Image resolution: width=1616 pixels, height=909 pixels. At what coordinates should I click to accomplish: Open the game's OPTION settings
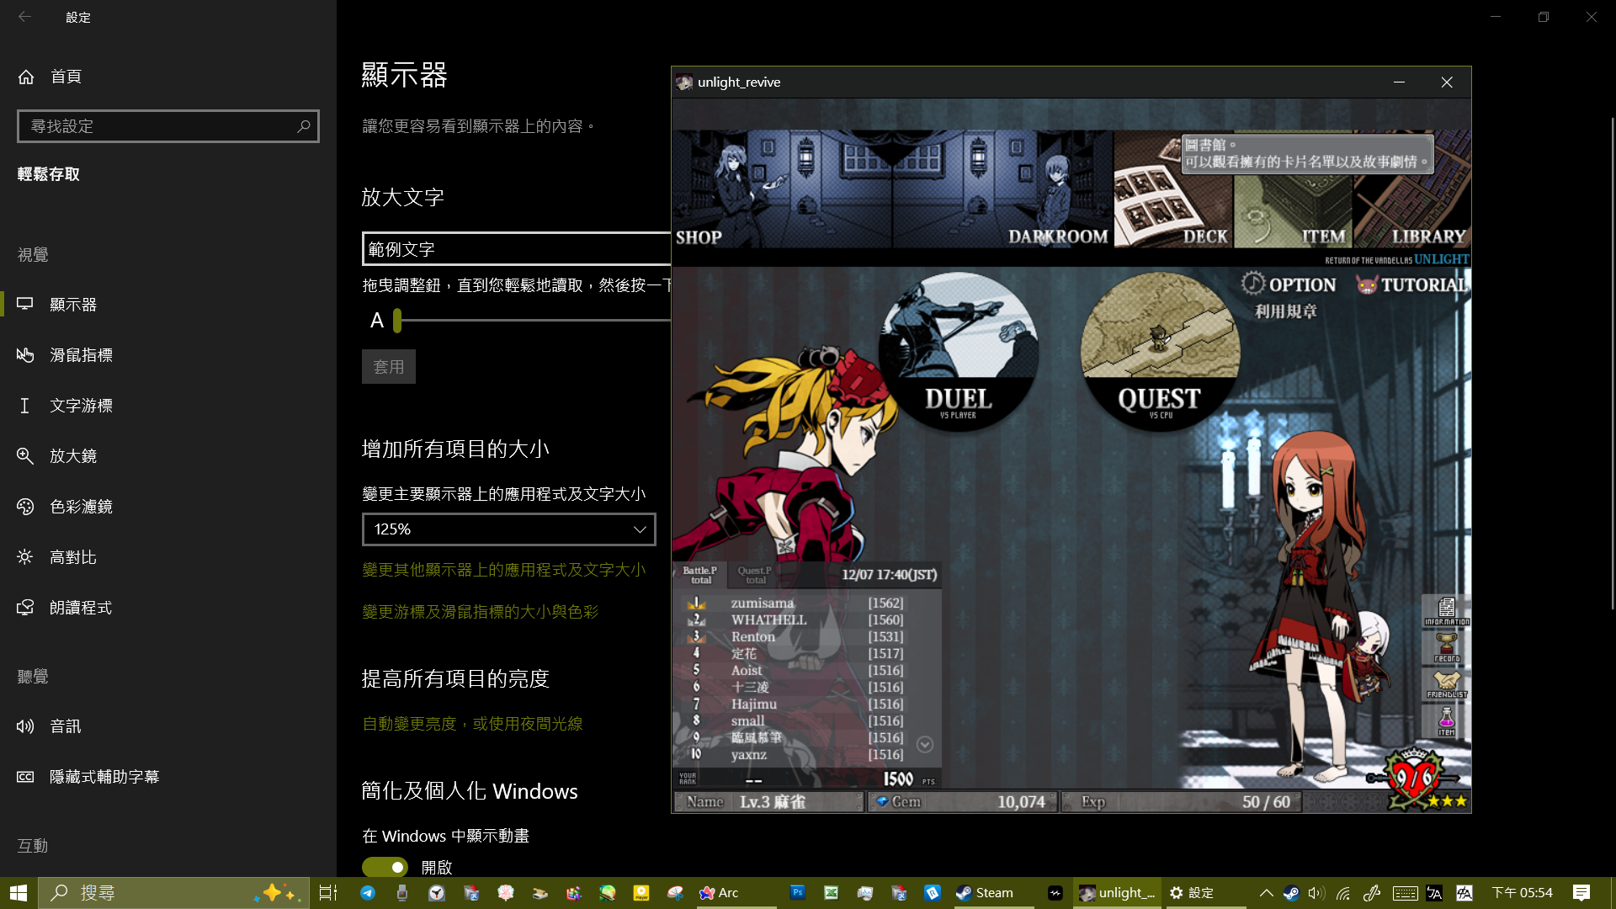pyautogui.click(x=1289, y=284)
